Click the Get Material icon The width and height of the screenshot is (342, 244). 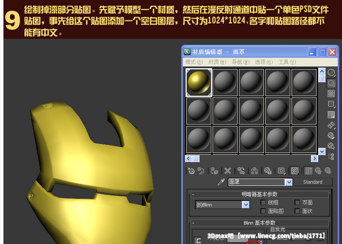(x=191, y=171)
